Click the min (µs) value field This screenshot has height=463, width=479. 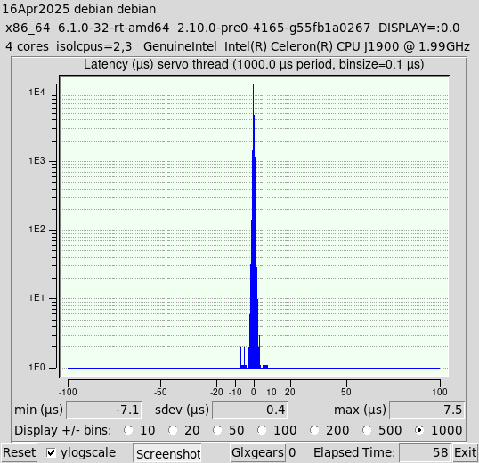(x=104, y=410)
